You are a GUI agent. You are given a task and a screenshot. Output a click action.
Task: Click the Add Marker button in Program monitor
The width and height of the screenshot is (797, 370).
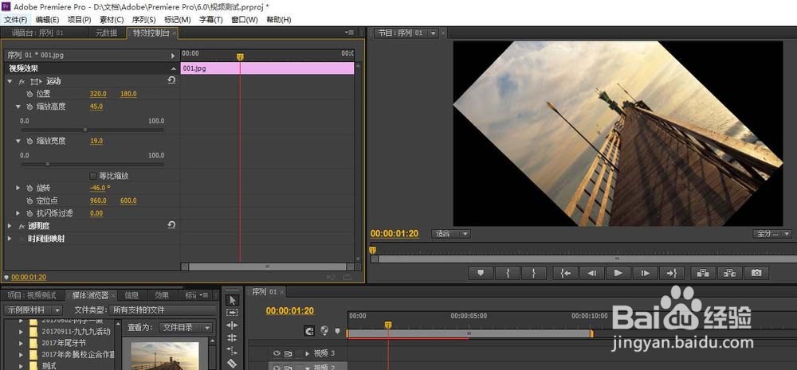tap(481, 273)
